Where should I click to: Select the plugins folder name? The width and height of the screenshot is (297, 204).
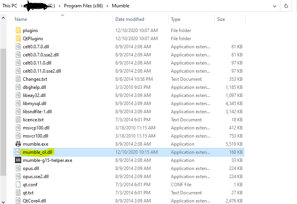pos(30,31)
